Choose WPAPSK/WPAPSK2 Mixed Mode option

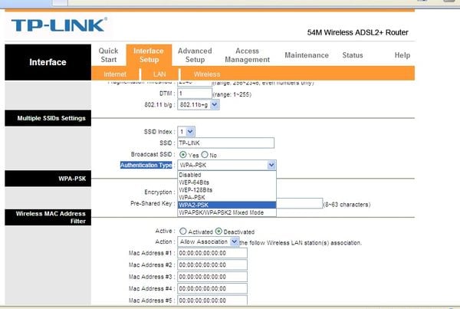[x=227, y=212]
